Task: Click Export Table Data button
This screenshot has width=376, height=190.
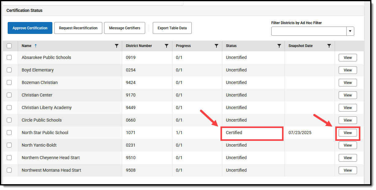Action: (172, 28)
